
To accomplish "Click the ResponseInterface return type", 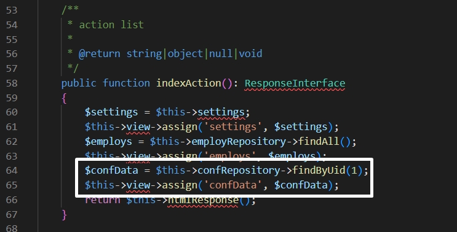I will (295, 83).
